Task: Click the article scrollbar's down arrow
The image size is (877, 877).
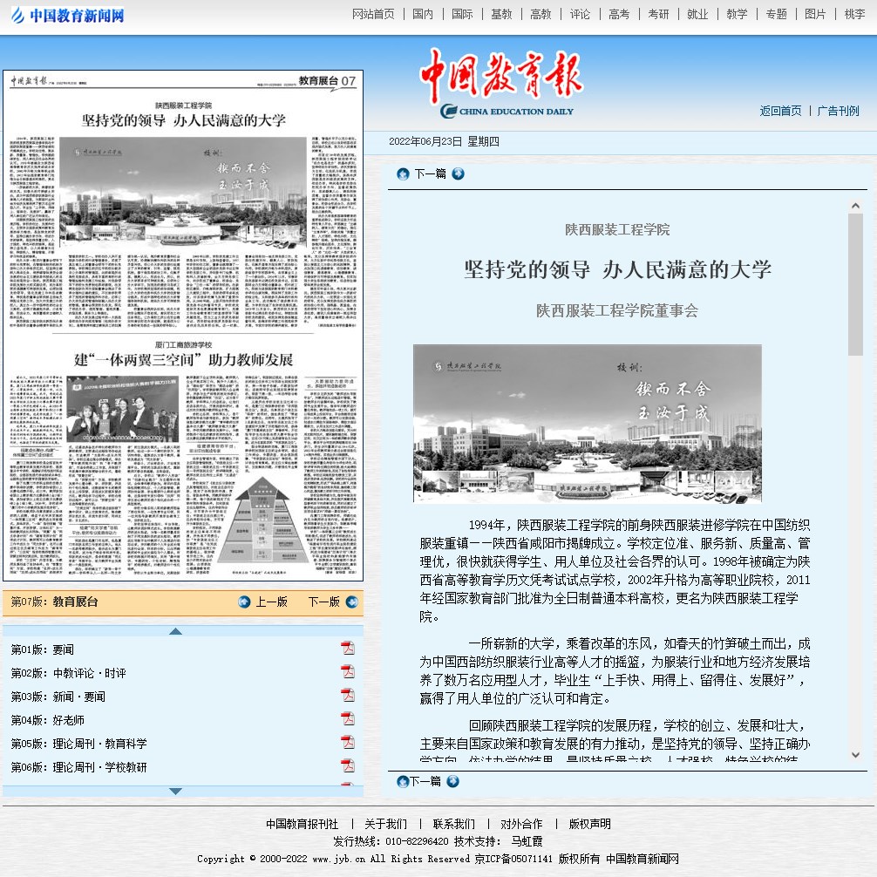Action: coord(855,754)
